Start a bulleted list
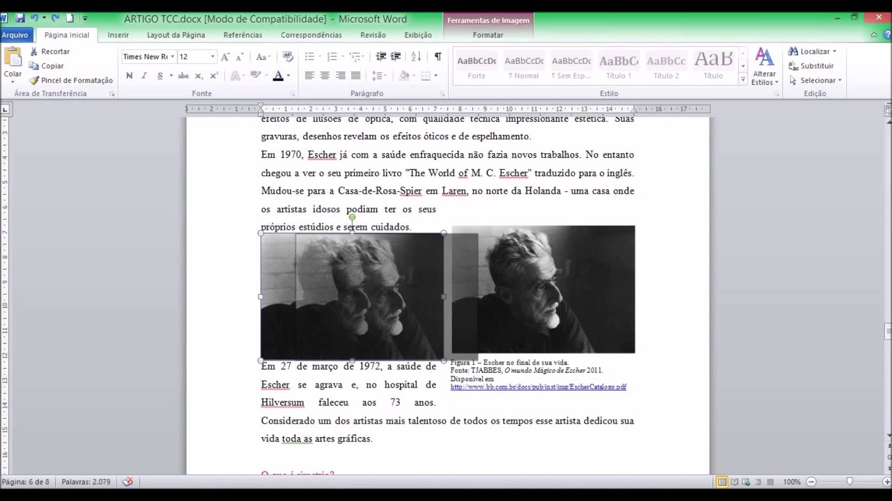 point(310,56)
